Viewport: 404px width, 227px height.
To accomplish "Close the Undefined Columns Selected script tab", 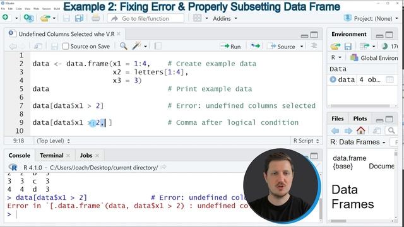I will 119,33.
